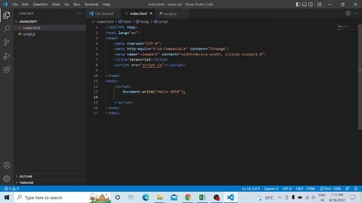
Task: Click the Cortana circle icon
Action: (118, 197)
